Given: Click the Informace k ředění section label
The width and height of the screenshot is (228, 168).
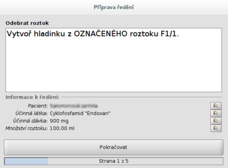Looking at the screenshot, I should click(32, 97).
